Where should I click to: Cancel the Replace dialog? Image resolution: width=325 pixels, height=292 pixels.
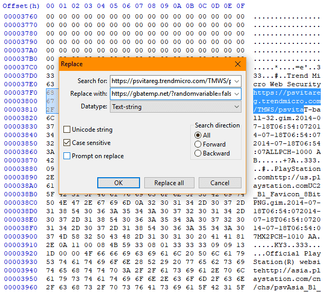pos(220,183)
